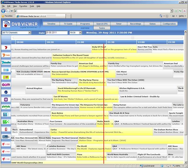Select Catherine Cookson's The Round Tower program

pos(117,57)
